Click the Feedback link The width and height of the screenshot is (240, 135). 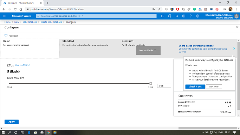pyautogui.click(x=13, y=36)
